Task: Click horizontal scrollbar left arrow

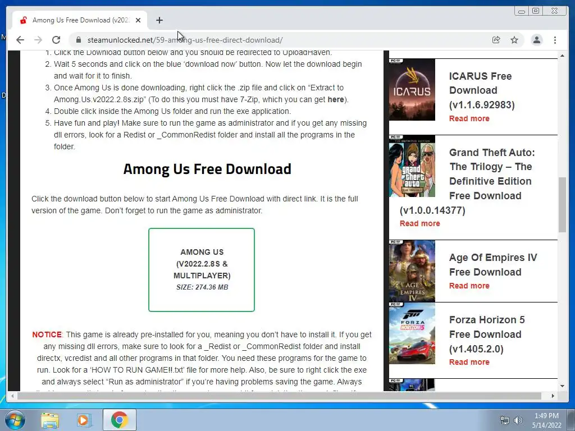Action: [x=12, y=396]
